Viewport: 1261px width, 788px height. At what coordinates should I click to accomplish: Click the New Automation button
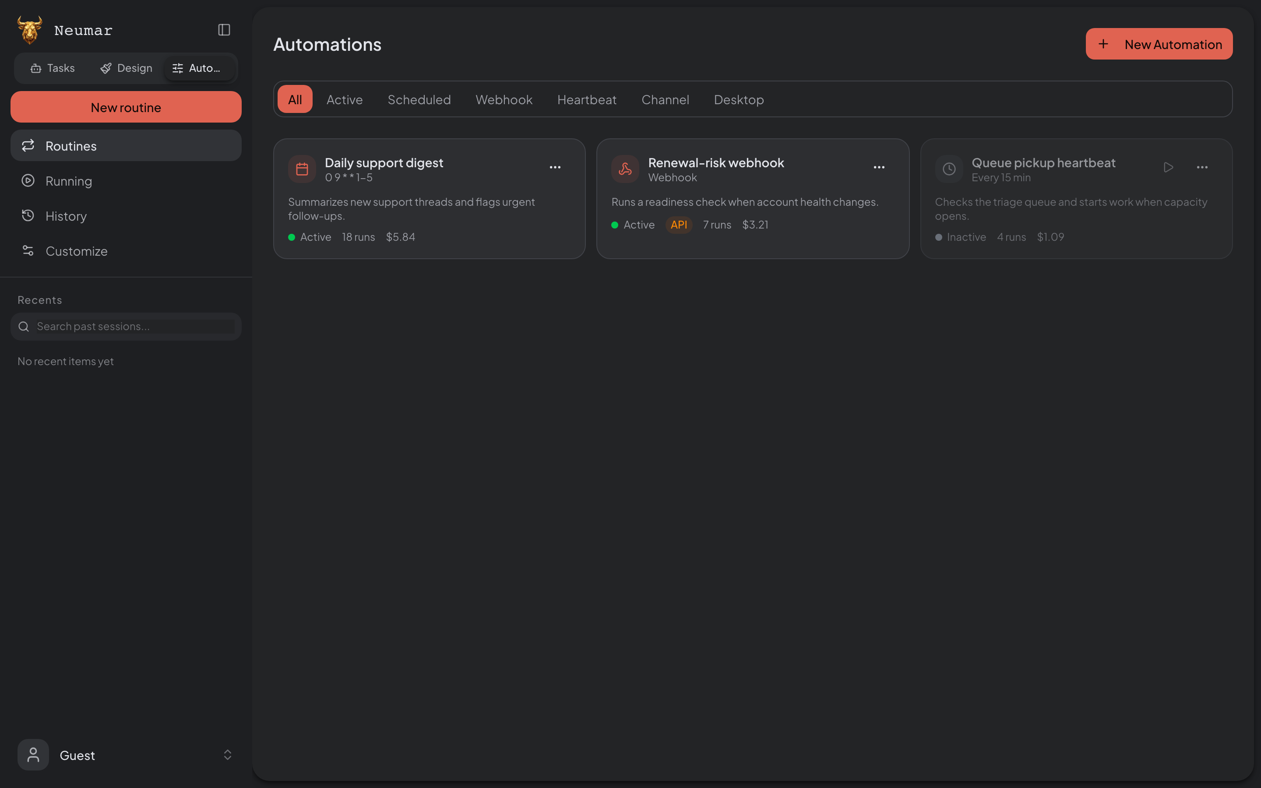click(1159, 44)
